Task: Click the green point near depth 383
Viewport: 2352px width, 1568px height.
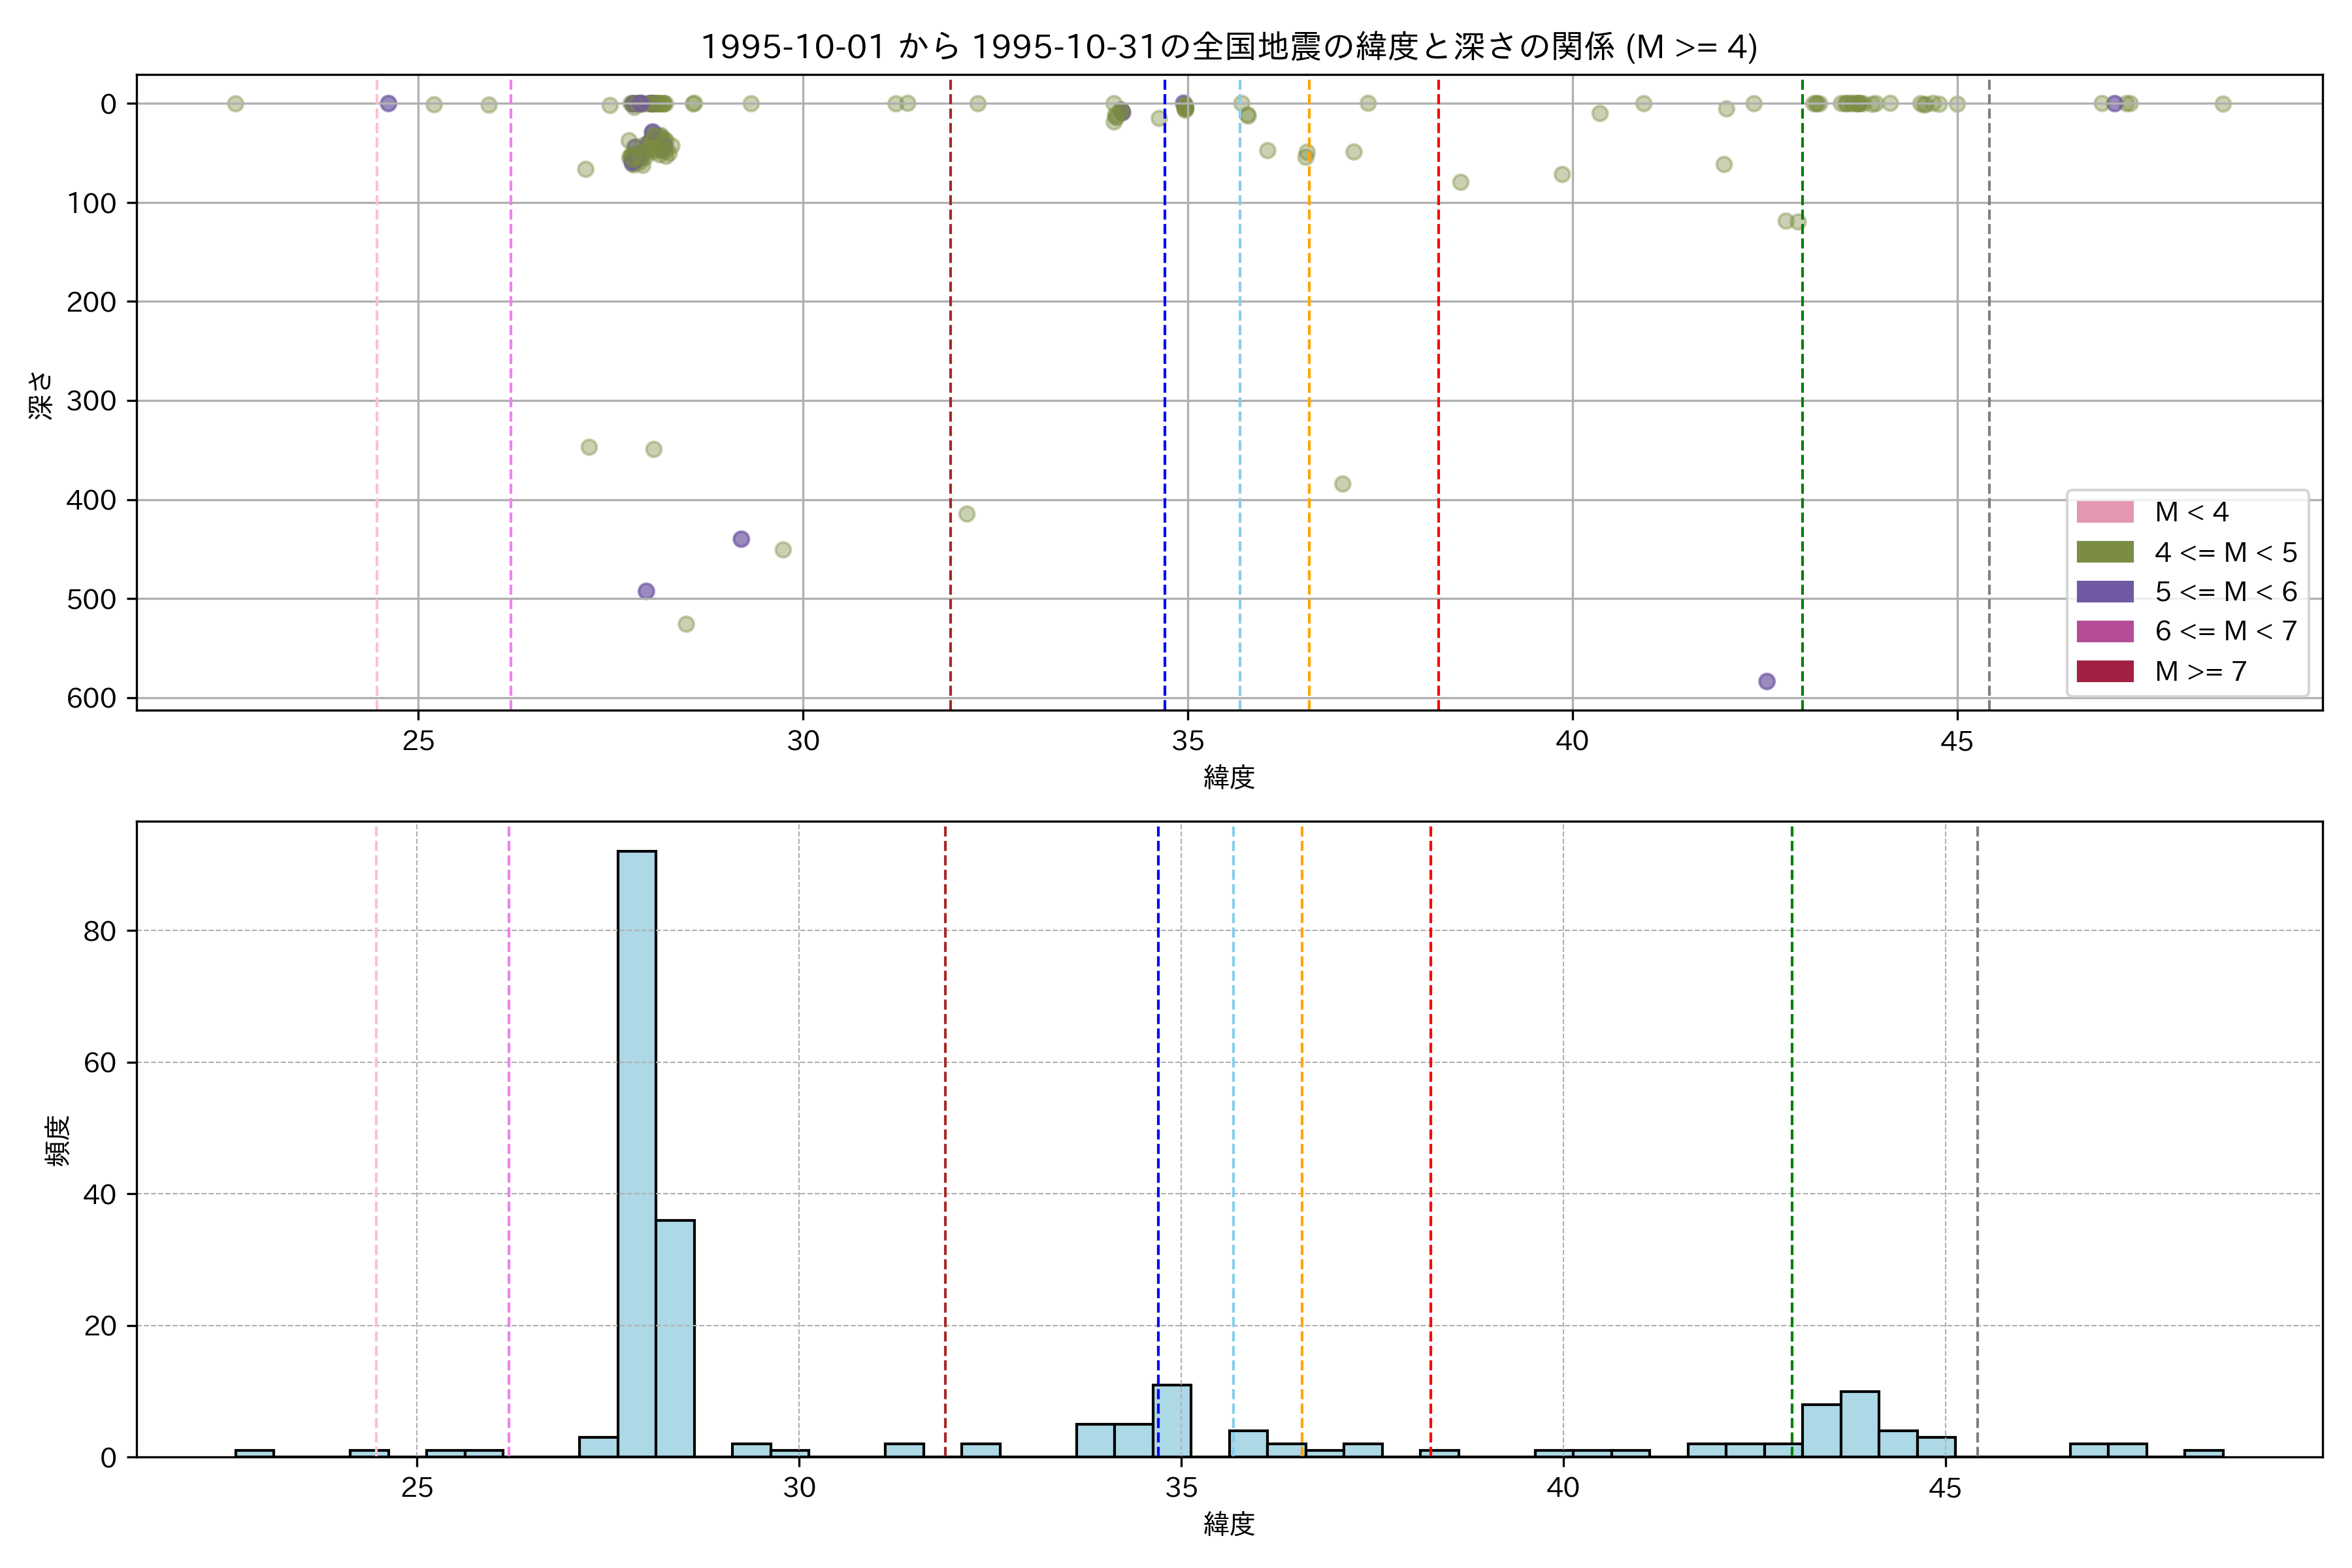Action: pos(1343,484)
